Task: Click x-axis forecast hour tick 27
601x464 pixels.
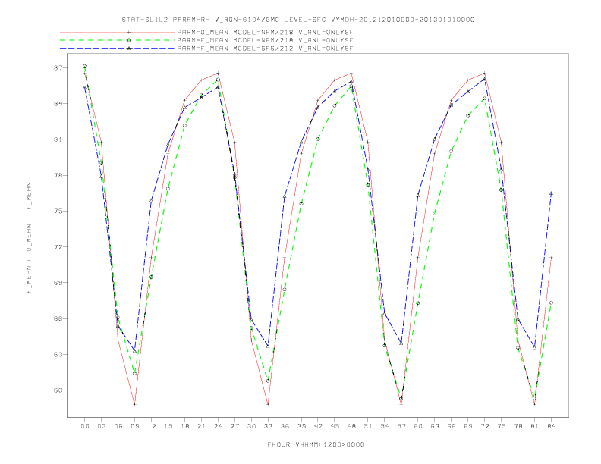Action: 234,426
